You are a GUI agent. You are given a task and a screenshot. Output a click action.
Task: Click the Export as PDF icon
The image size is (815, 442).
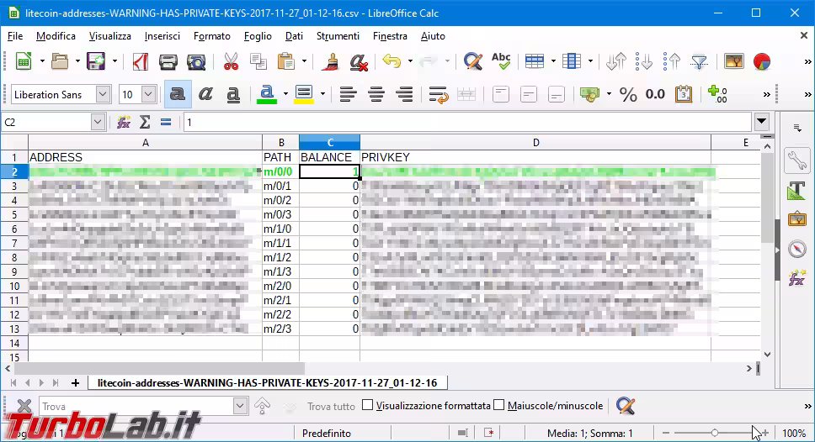[x=141, y=61]
